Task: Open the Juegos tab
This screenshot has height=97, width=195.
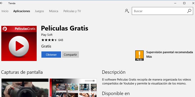Action: coord(39,11)
